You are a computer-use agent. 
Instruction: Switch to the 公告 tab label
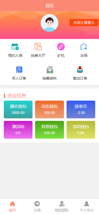(x=37, y=210)
